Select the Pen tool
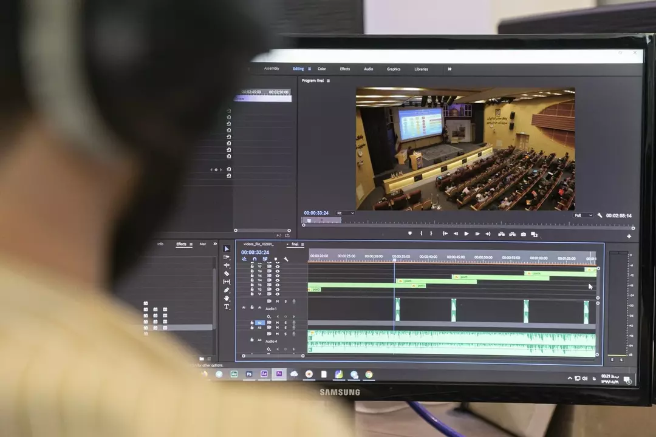 pyautogui.click(x=227, y=290)
